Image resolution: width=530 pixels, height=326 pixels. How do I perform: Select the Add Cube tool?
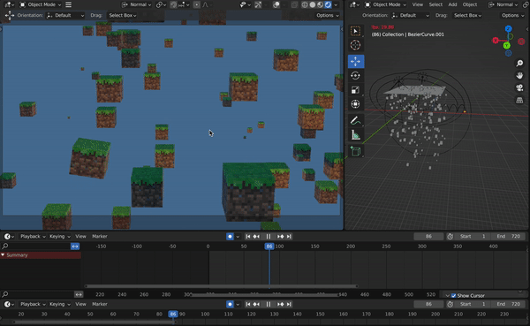tap(355, 151)
